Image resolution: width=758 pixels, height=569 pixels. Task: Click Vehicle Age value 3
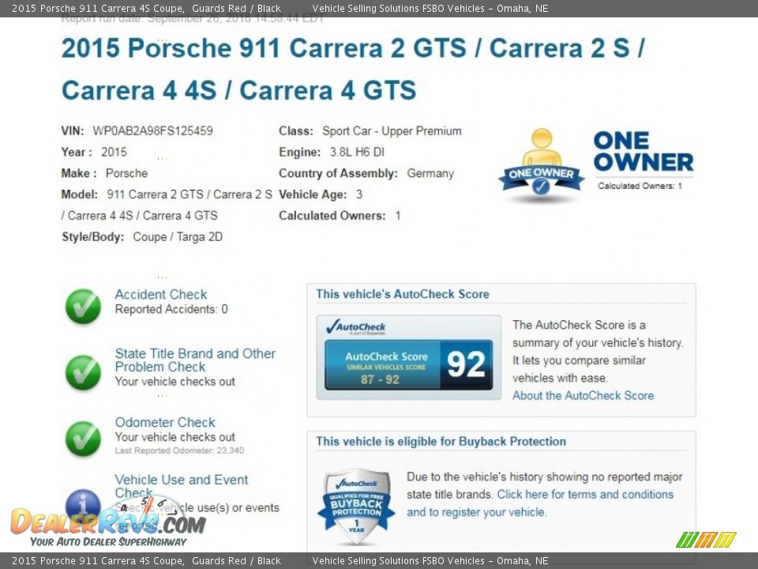tap(359, 194)
